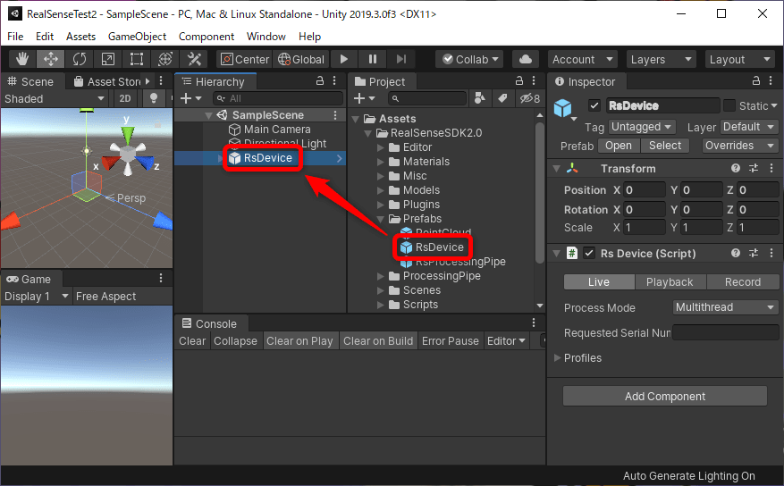Expand the Editor folder
This screenshot has height=486, width=784.
[x=381, y=147]
